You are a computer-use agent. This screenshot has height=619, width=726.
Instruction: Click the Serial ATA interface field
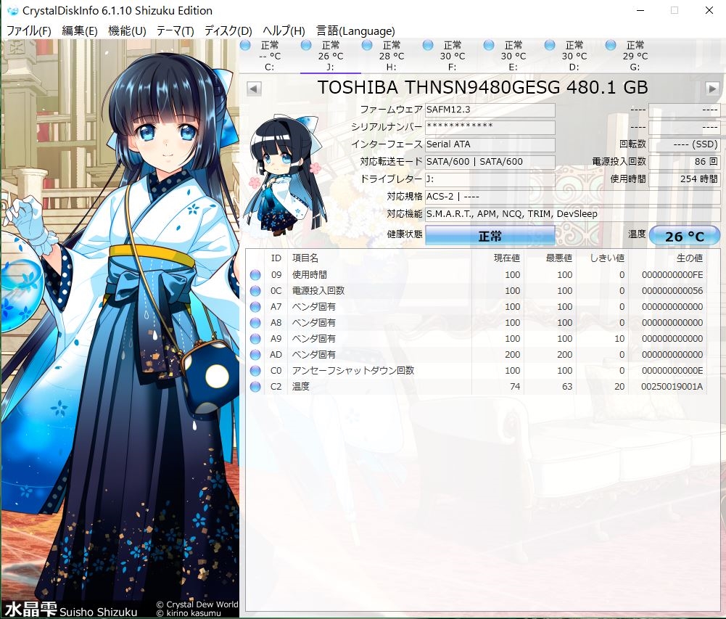[x=490, y=144]
